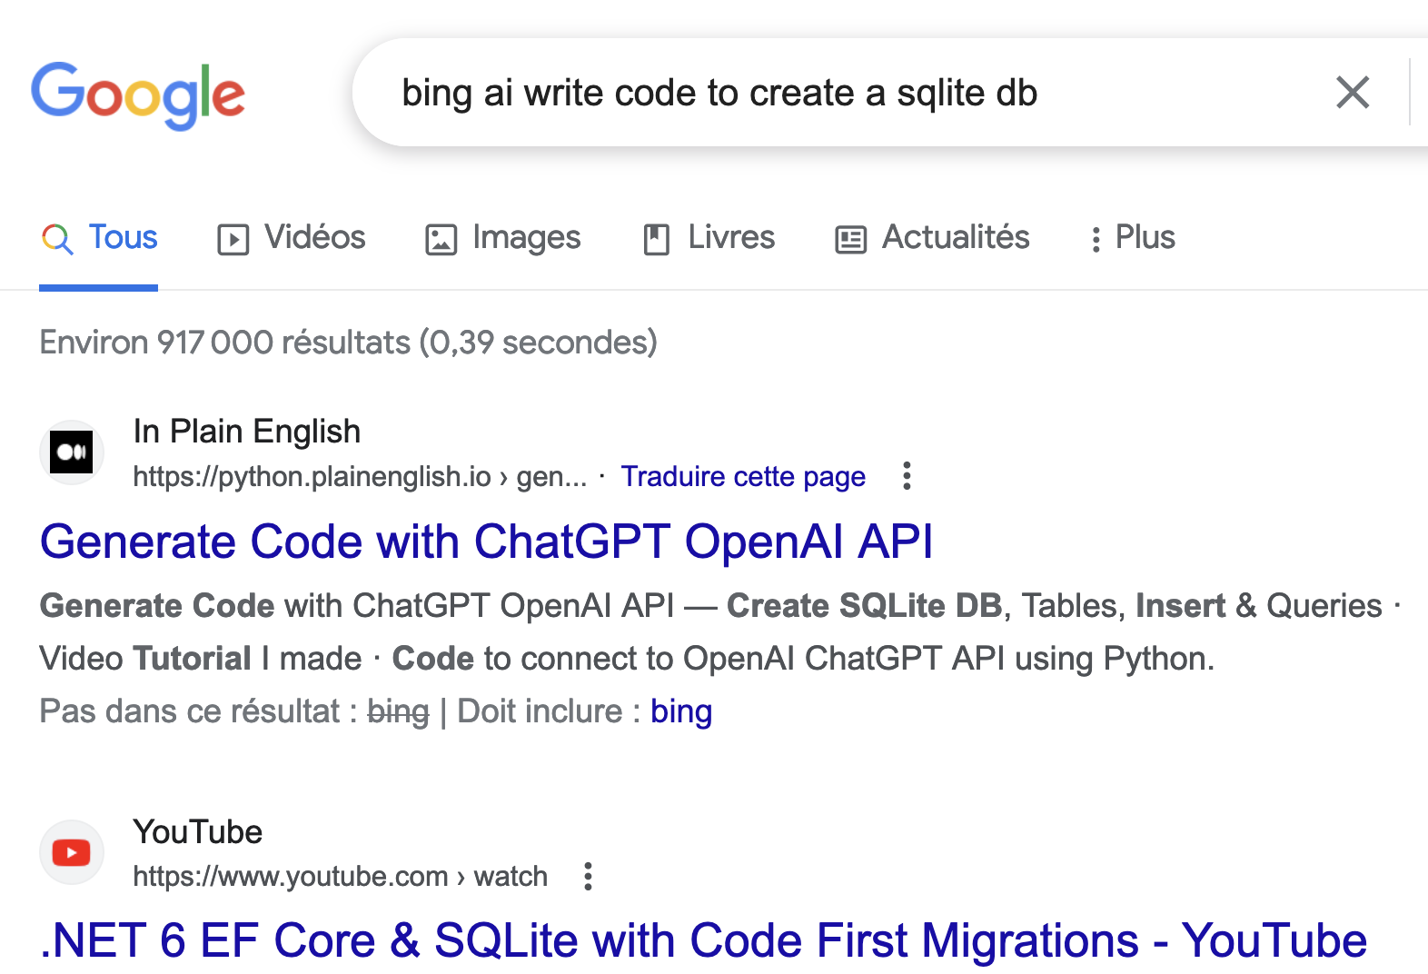This screenshot has width=1428, height=974.
Task: Open the Plus more options dropdown
Action: [1132, 238]
